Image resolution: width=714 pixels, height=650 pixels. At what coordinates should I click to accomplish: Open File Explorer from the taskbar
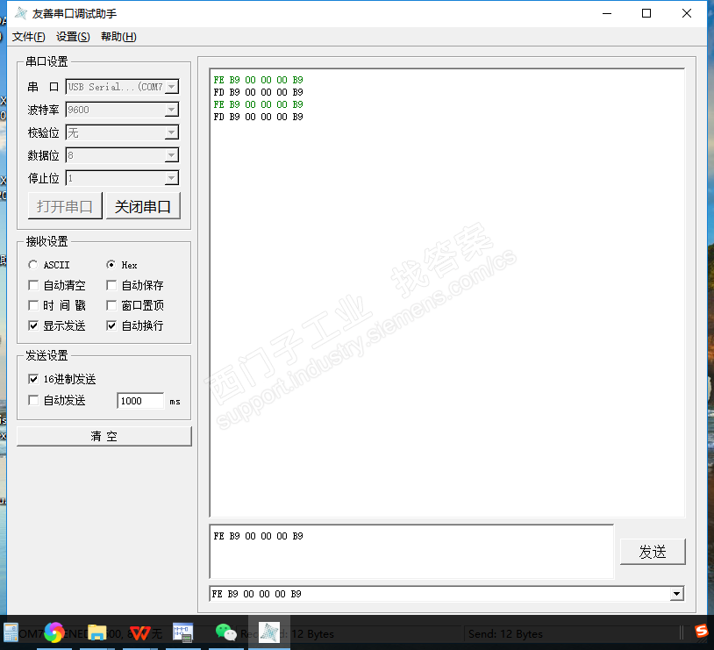97,632
